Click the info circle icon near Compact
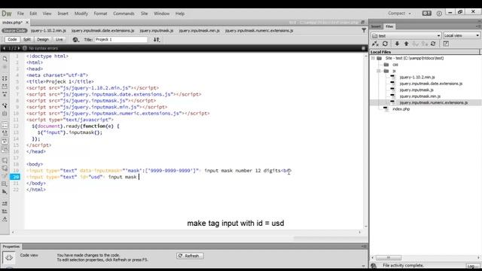The height and width of the screenshot is (271, 482). pyautogui.click(x=439, y=14)
